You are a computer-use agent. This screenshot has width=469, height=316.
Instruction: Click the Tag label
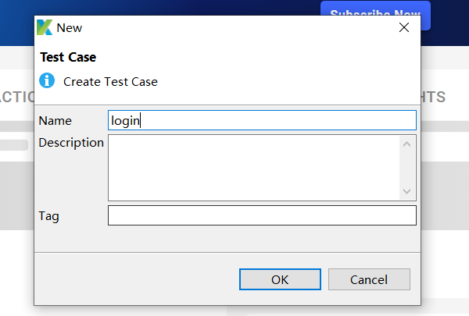tap(48, 215)
